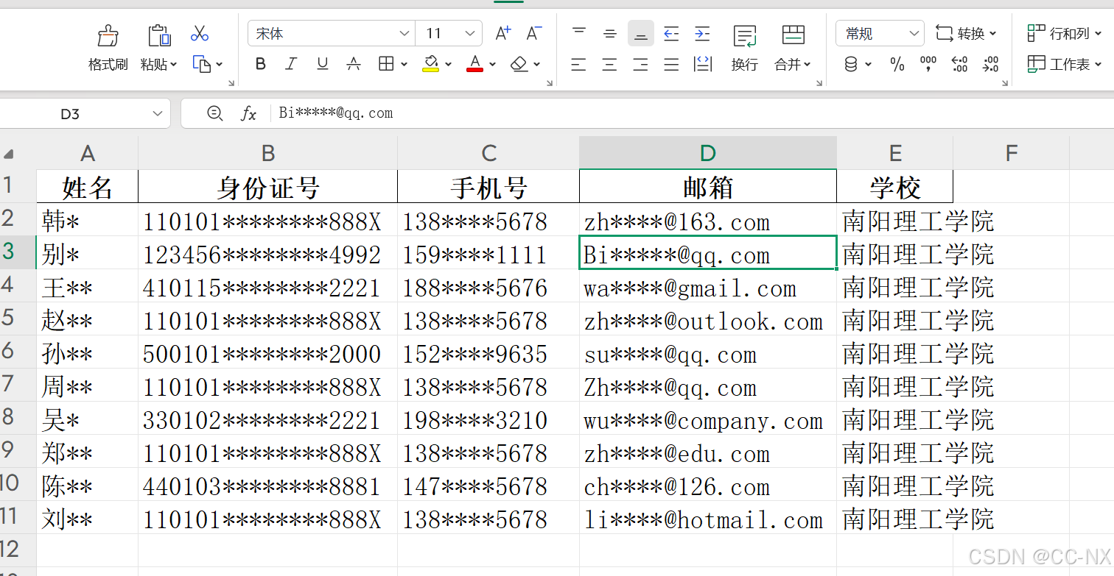Click Decrease Indent icon

pos(671,33)
